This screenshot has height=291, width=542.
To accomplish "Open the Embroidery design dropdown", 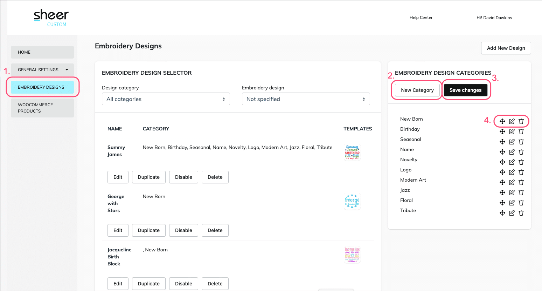I will coord(306,99).
